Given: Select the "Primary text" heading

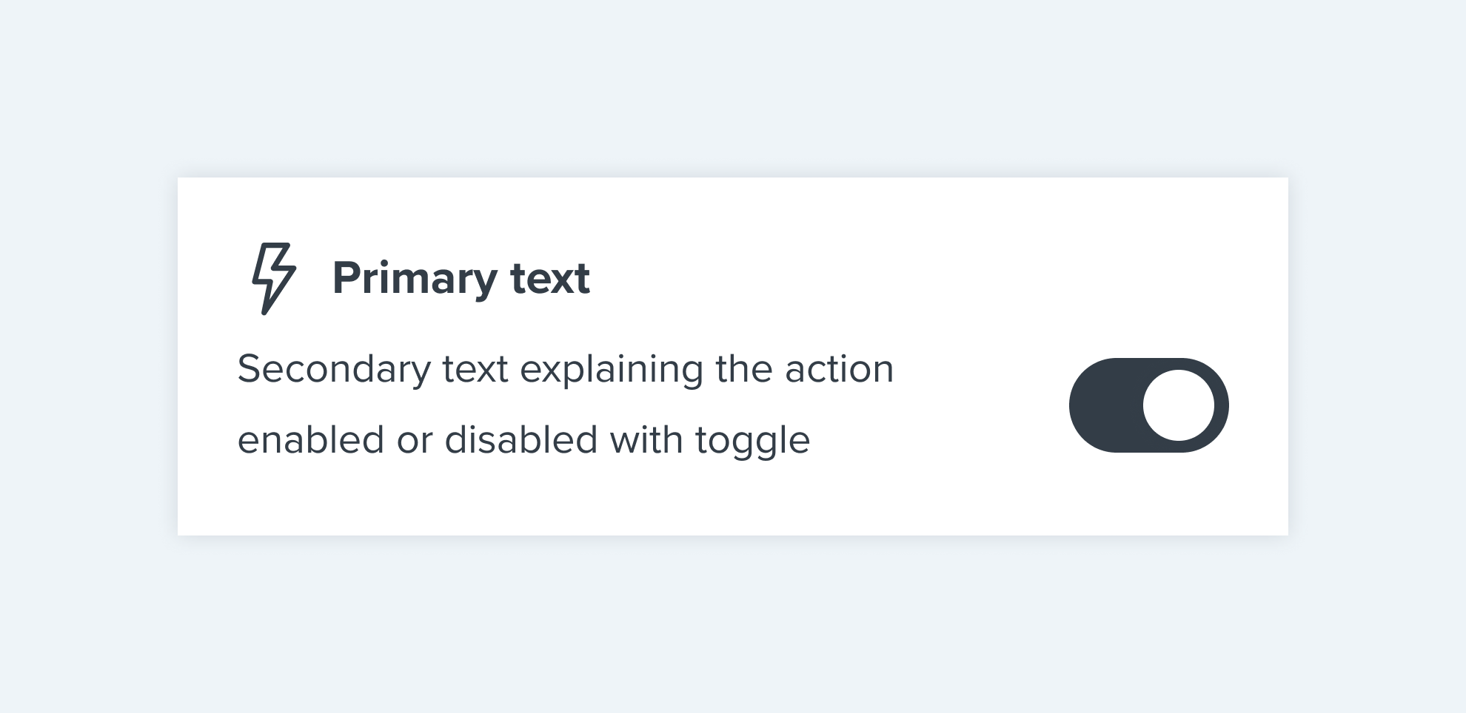Looking at the screenshot, I should 461,279.
